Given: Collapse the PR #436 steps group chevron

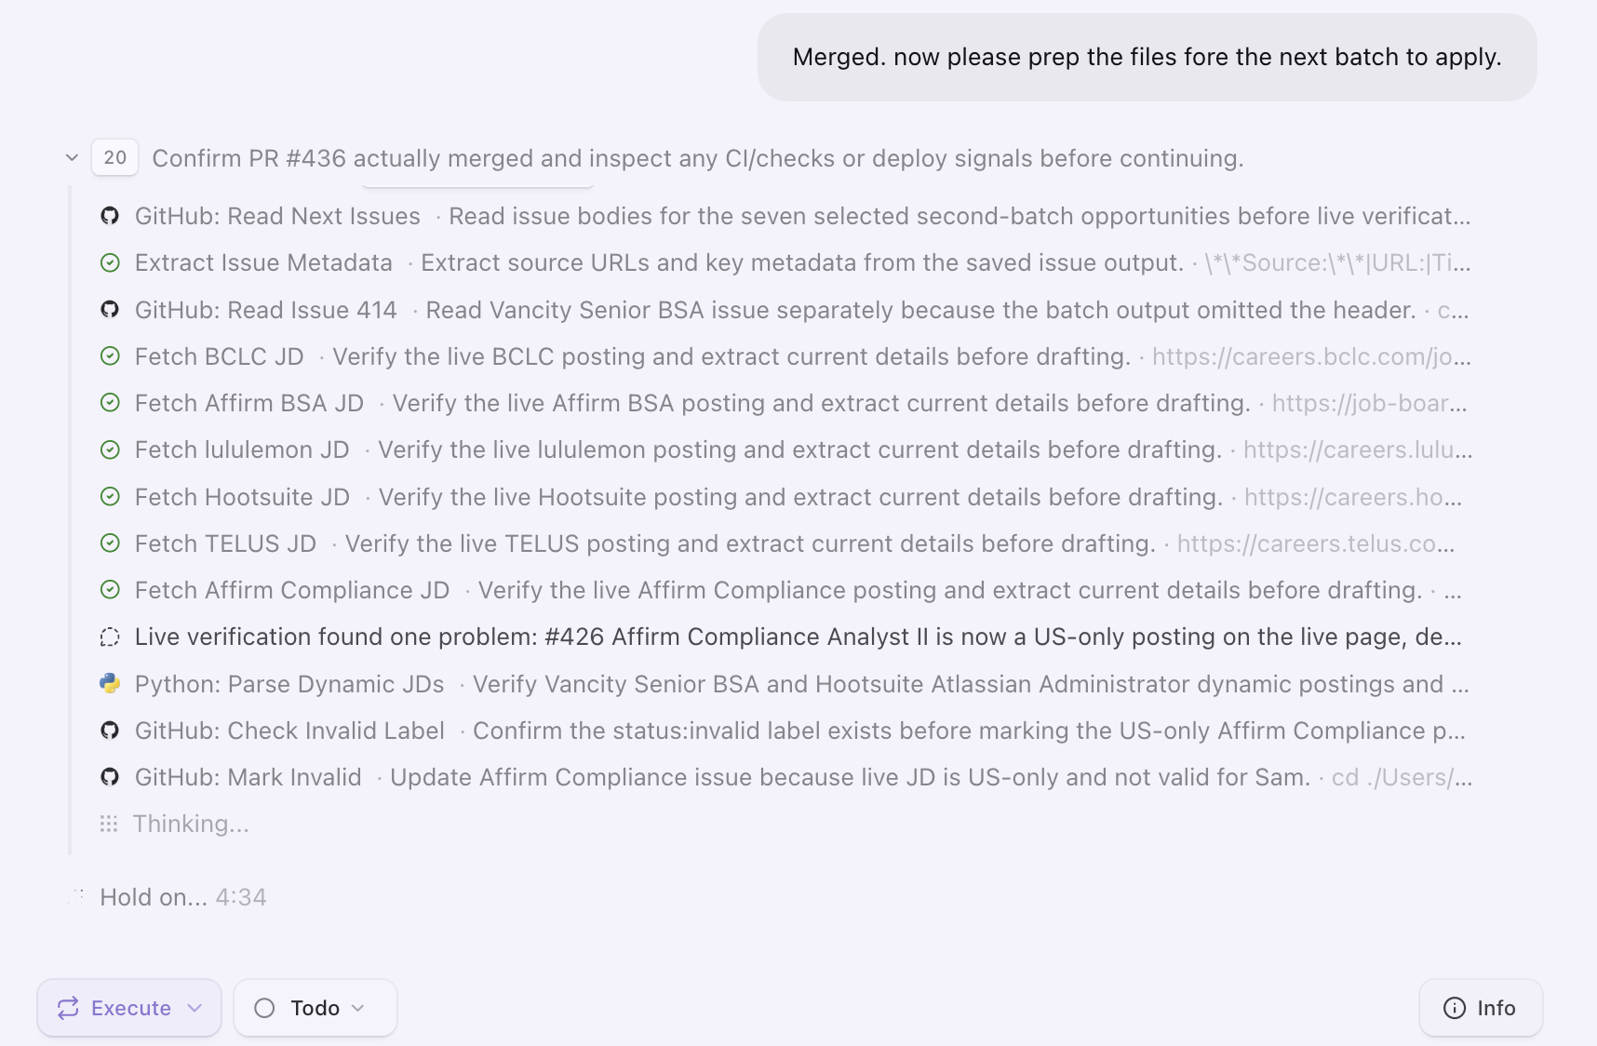Looking at the screenshot, I should [x=72, y=158].
